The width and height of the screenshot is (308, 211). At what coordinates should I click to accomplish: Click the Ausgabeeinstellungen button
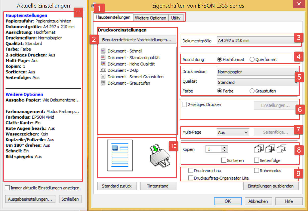click(x=30, y=199)
